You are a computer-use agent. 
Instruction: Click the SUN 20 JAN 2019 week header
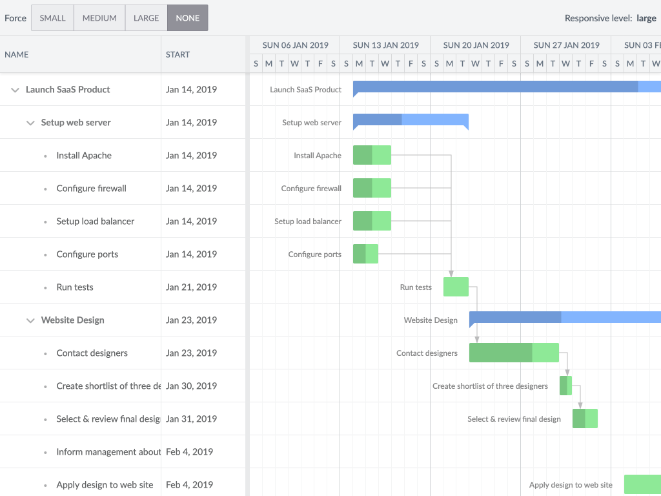pyautogui.click(x=476, y=45)
